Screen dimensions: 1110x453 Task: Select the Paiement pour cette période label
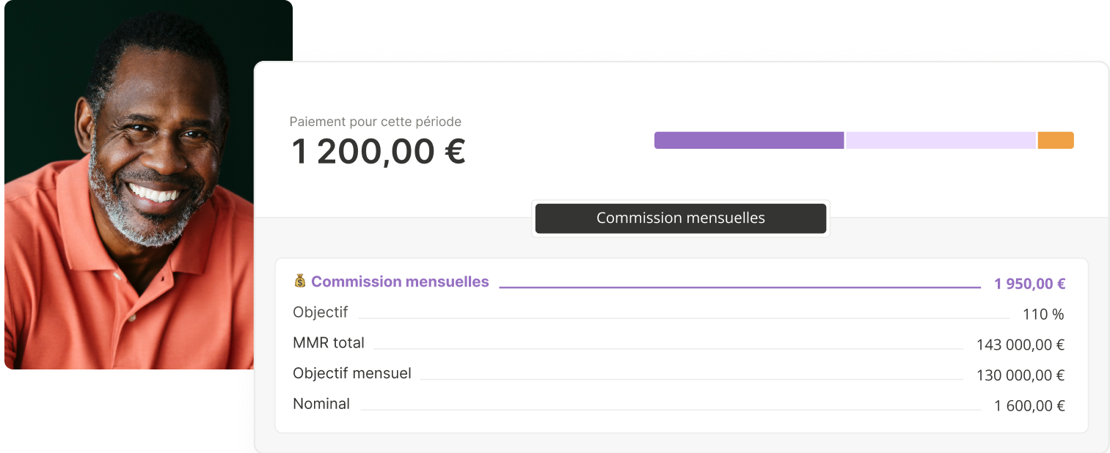point(376,121)
